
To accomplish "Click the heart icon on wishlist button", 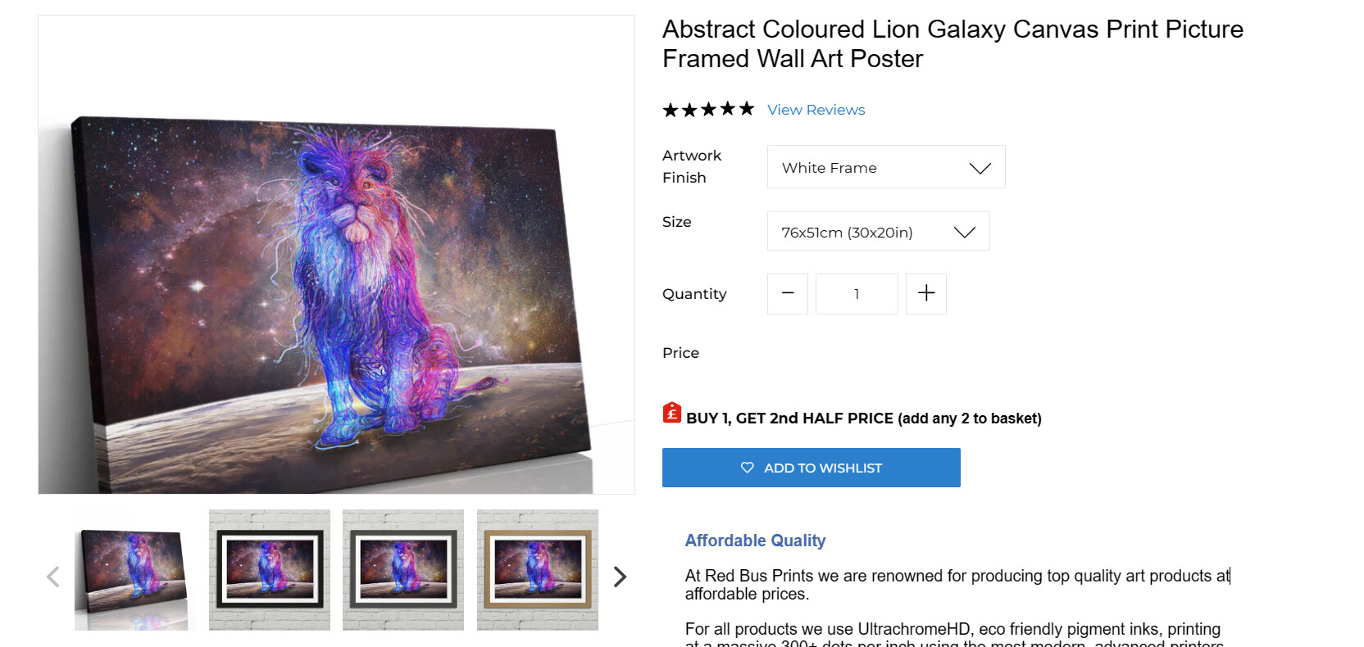I will point(747,468).
